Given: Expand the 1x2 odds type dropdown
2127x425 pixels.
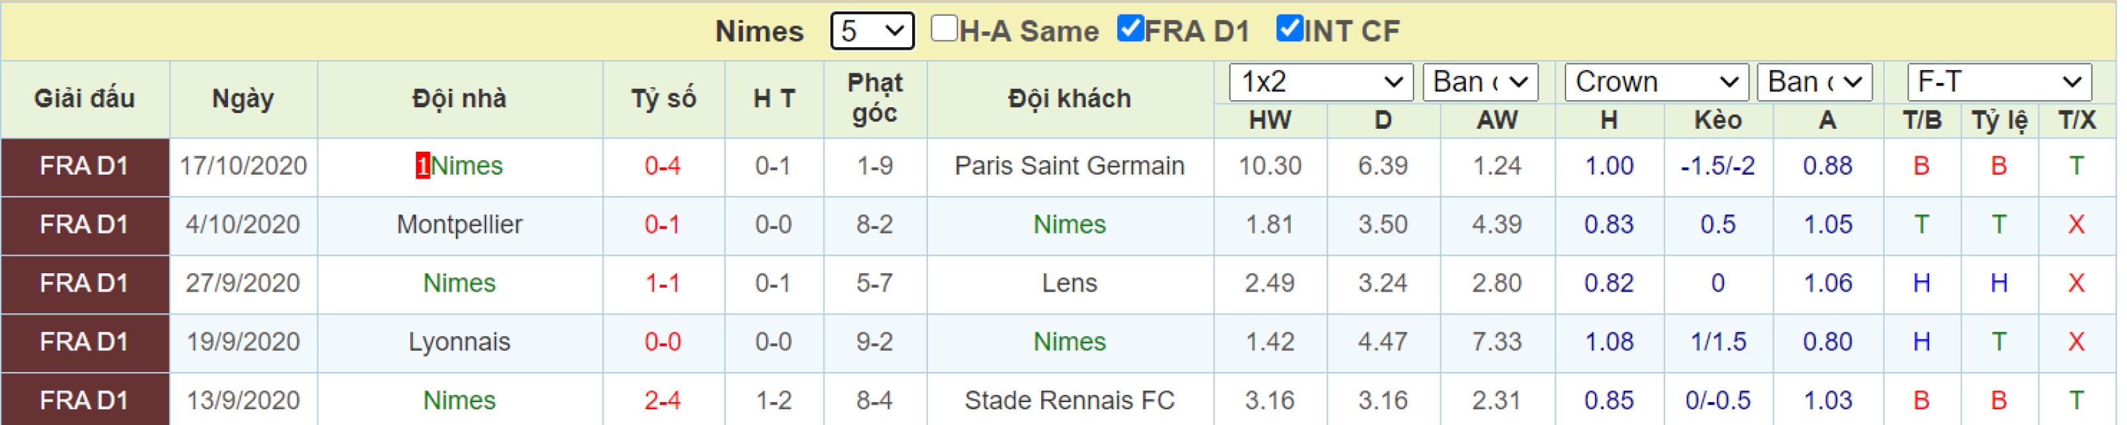Looking at the screenshot, I should (x=1321, y=82).
